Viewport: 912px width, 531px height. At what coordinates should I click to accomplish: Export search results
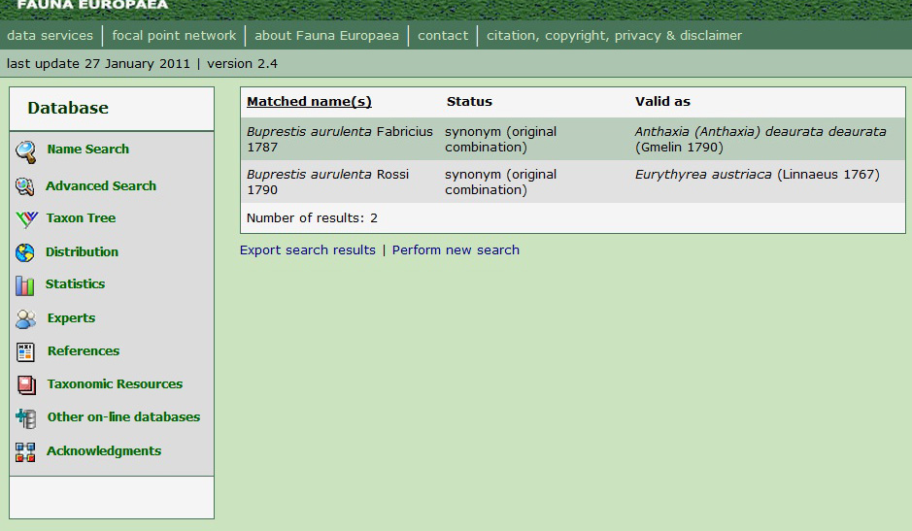tap(308, 250)
